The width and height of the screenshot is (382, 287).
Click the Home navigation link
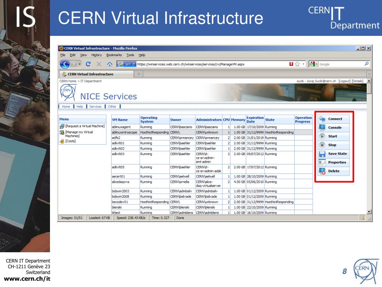click(x=66, y=107)
